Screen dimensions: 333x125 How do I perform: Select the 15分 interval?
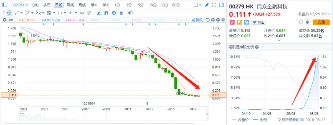pos(153,5)
